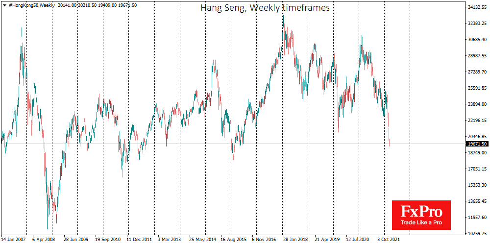Click the 19 Sep 2010 date label
This screenshot has width=490, height=245.
point(108,241)
